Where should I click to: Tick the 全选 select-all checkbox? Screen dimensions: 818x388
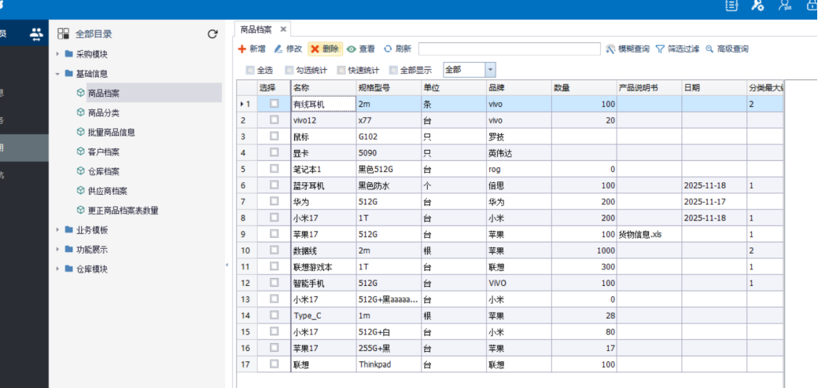[250, 70]
